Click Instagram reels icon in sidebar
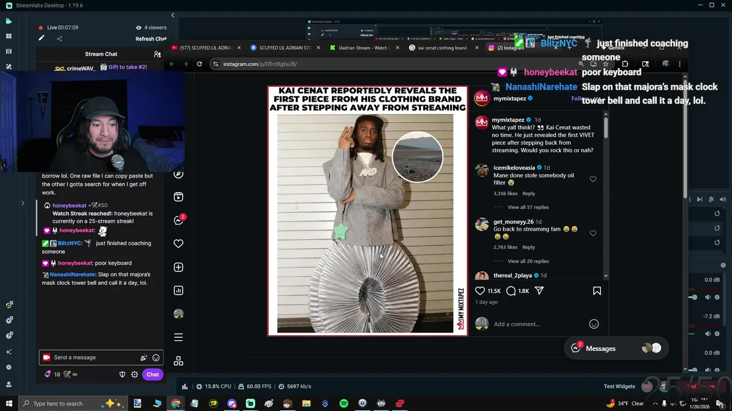Screen dimensions: 732x411 click(x=178, y=197)
